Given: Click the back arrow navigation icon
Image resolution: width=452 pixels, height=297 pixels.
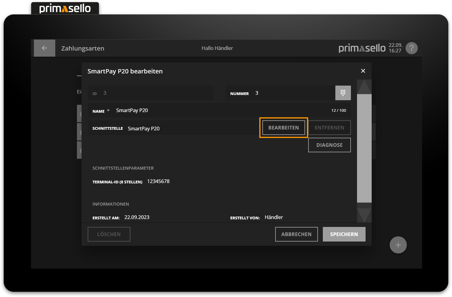Looking at the screenshot, I should click(44, 48).
